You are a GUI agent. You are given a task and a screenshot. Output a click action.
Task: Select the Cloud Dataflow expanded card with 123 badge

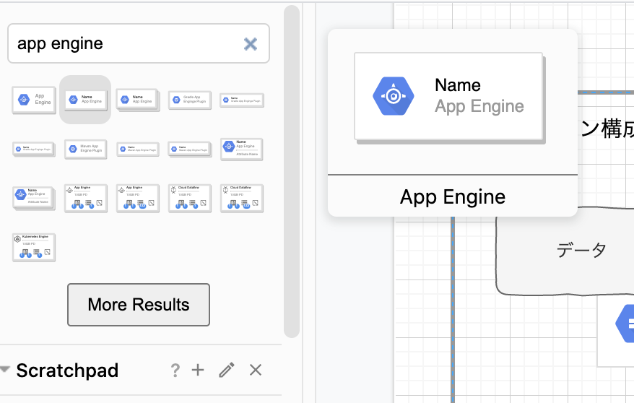[x=242, y=199]
